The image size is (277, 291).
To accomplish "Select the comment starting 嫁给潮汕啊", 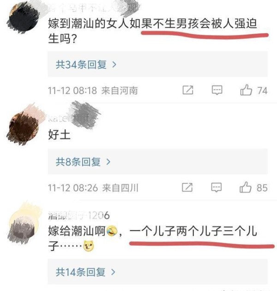I will pos(153,238).
